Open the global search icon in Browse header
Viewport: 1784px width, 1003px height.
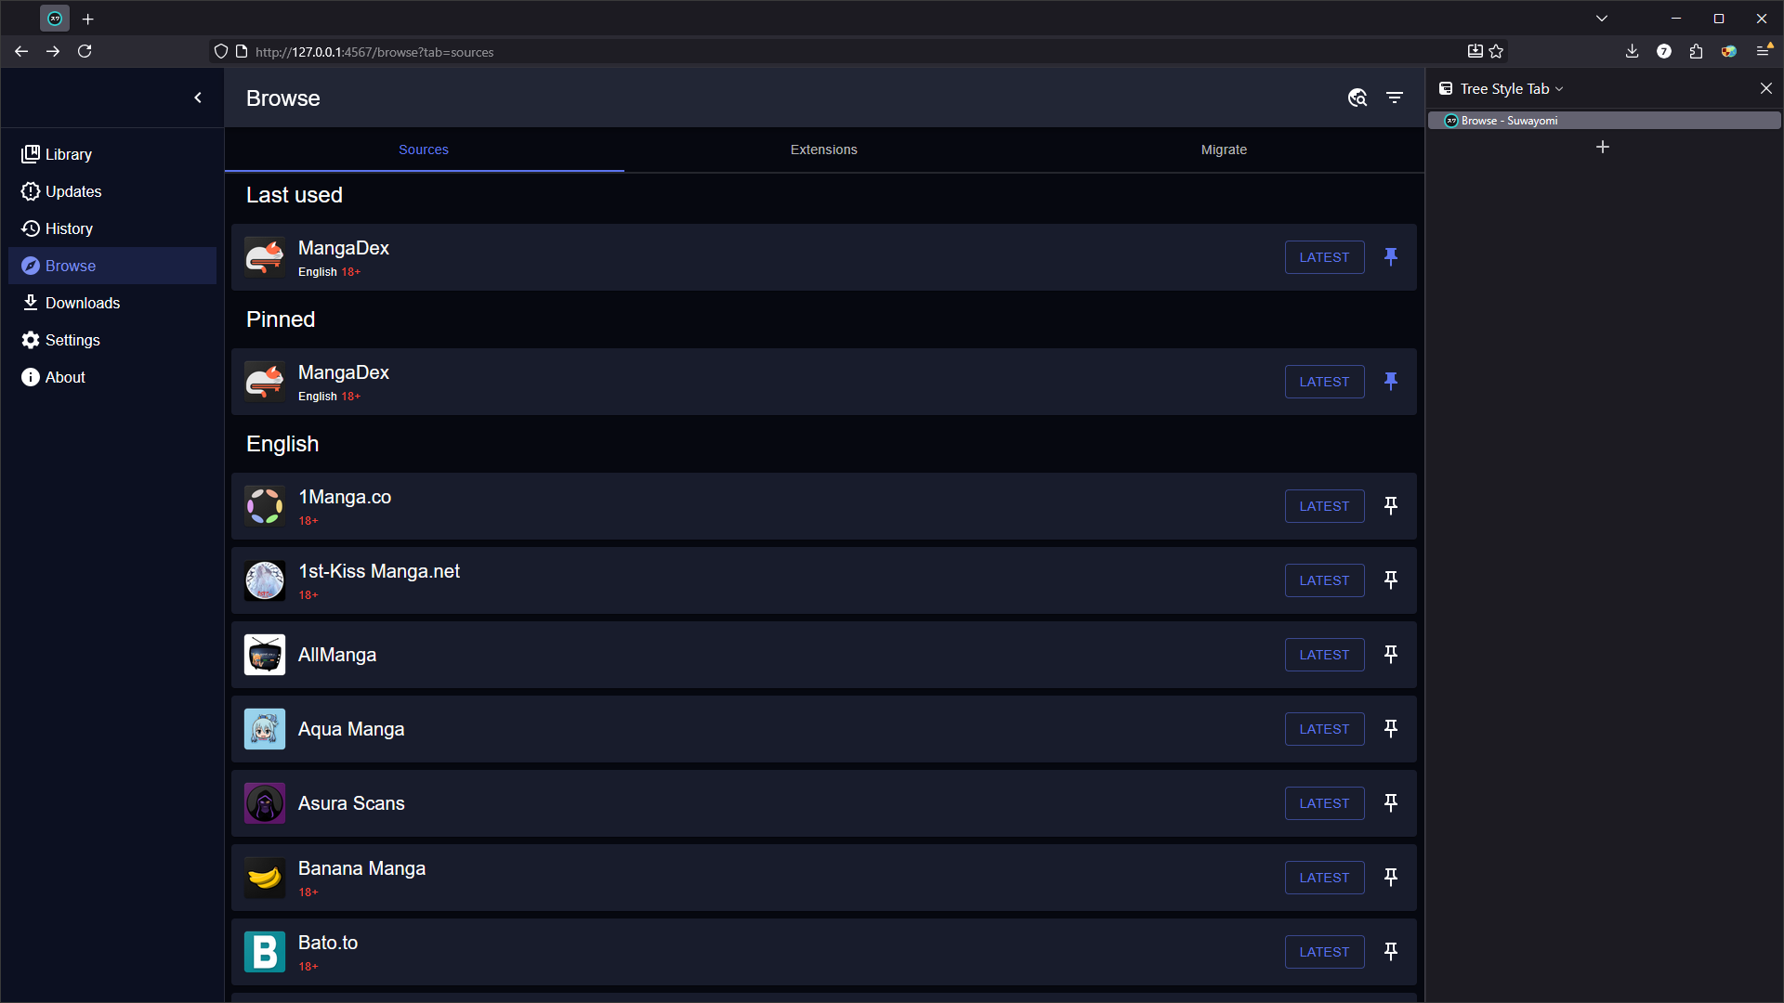[x=1357, y=98]
